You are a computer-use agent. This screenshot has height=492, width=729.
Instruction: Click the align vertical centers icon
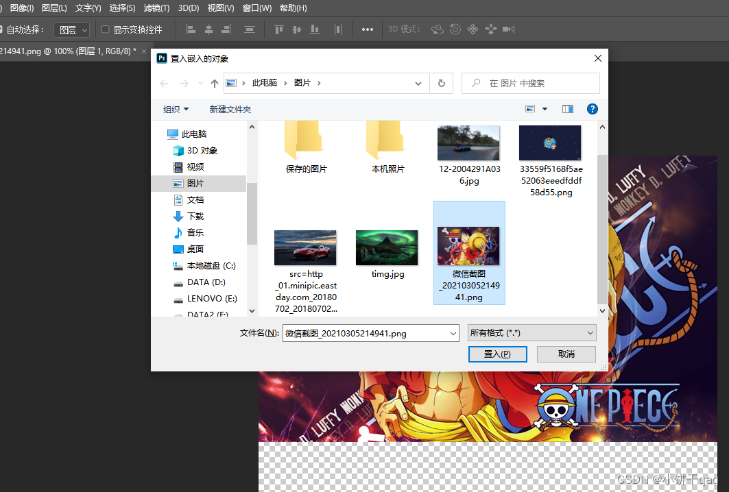(x=297, y=29)
